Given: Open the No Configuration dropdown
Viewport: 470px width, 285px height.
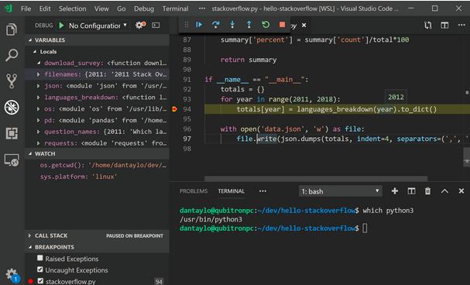Looking at the screenshot, I should point(98,26).
